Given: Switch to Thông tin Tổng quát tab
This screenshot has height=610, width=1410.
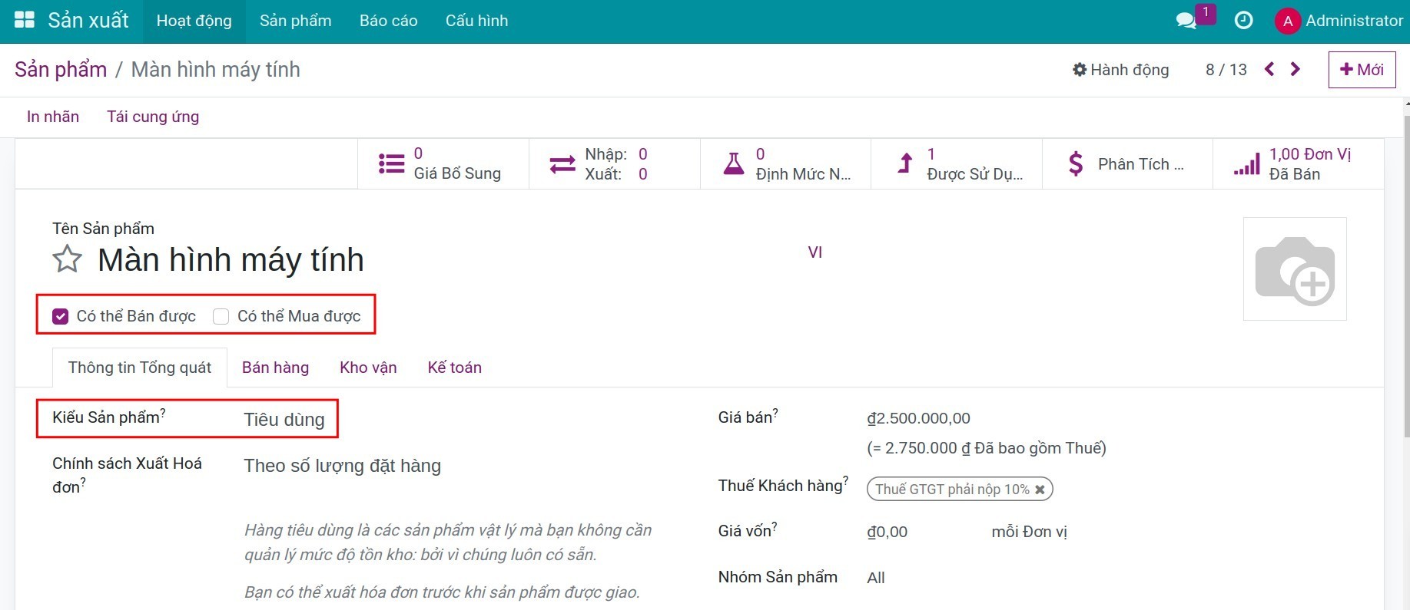Looking at the screenshot, I should 140,368.
